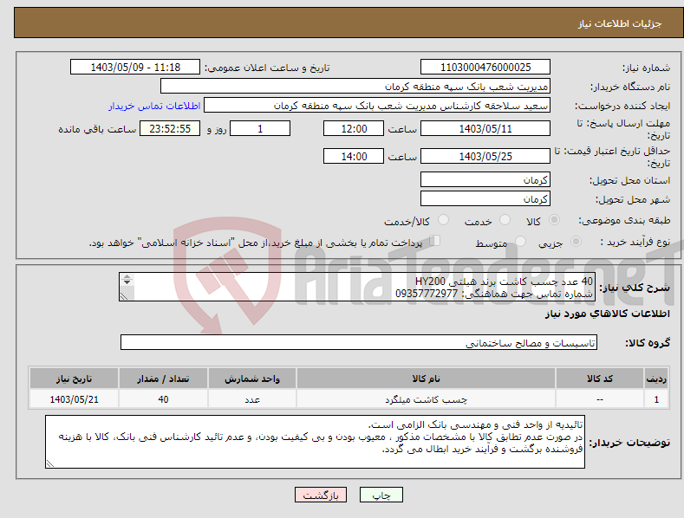
Task: Select the خدمت radio button
Action: [505, 220]
